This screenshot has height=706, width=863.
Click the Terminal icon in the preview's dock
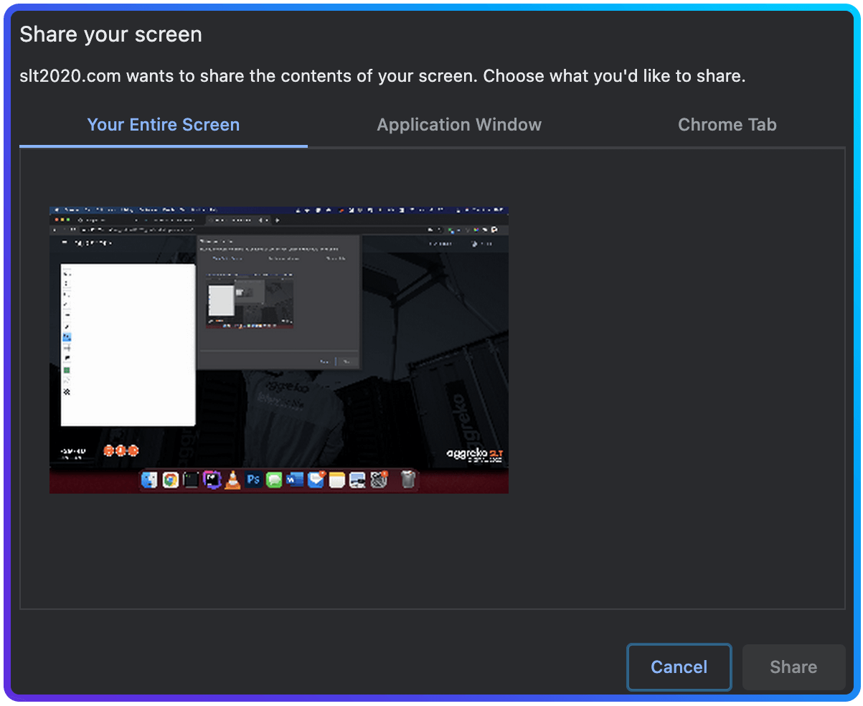pos(190,480)
